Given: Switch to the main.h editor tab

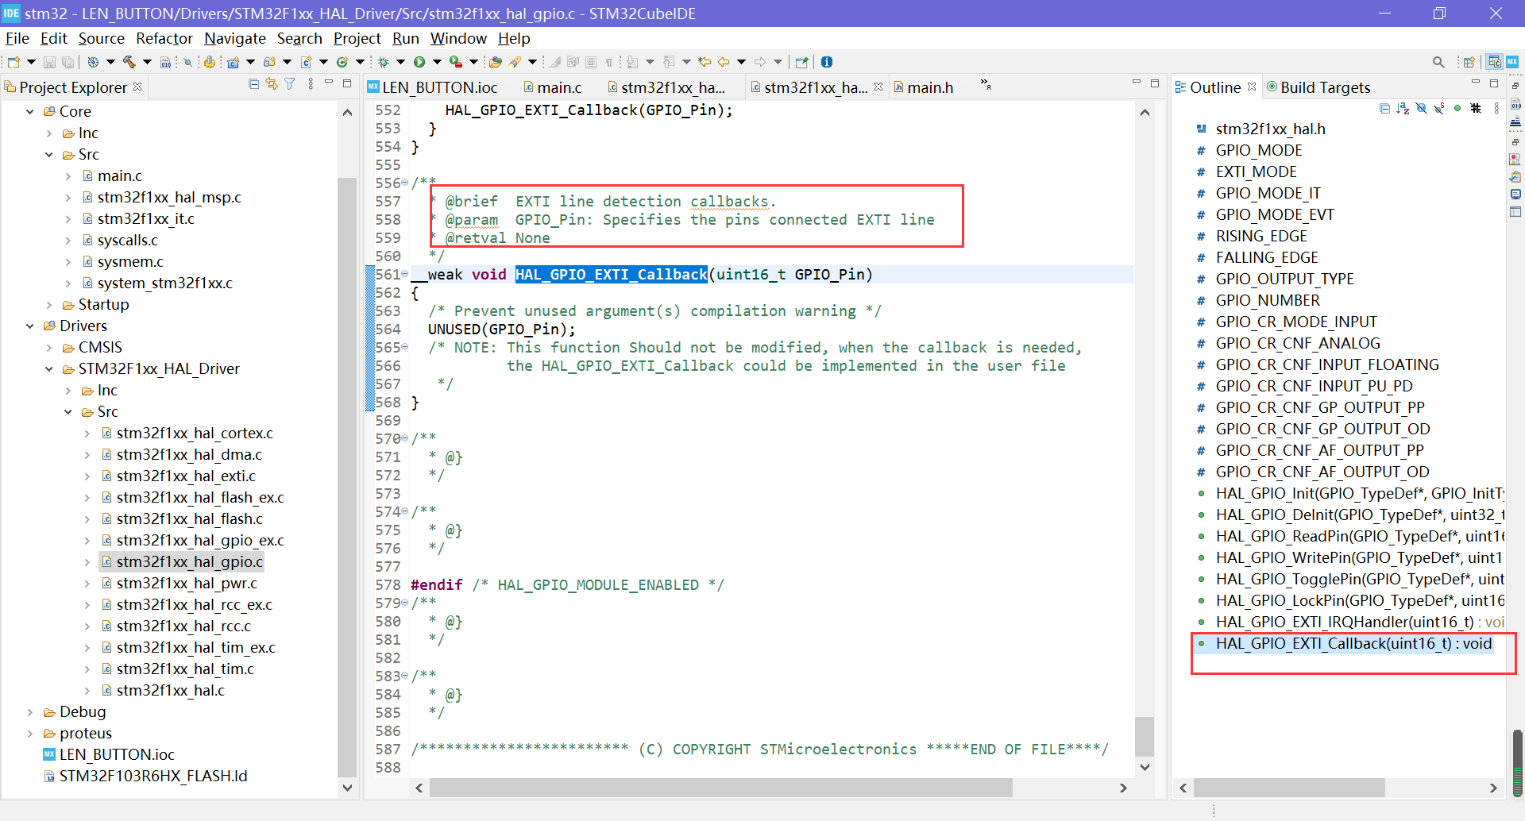Looking at the screenshot, I should [924, 87].
